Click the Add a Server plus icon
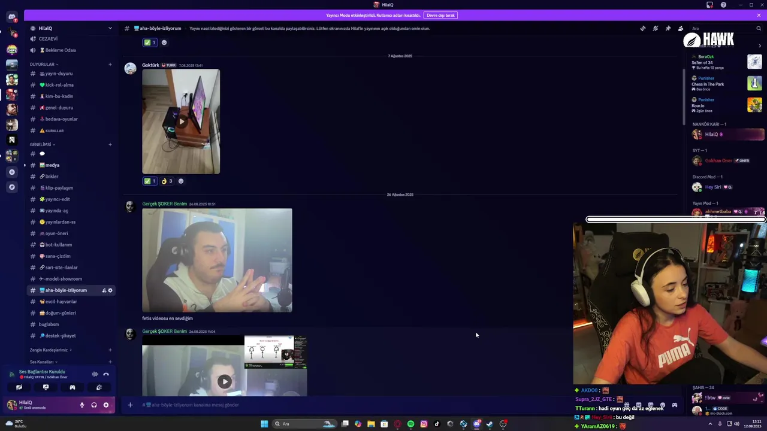 point(11,172)
